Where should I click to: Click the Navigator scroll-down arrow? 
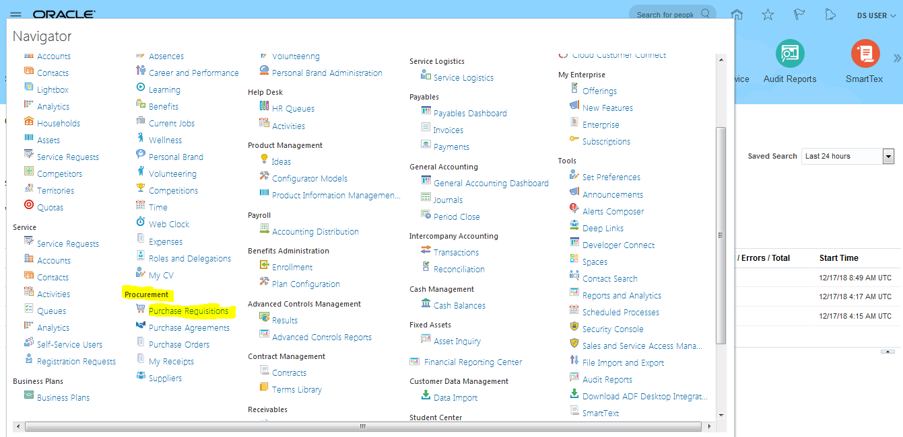(721, 415)
